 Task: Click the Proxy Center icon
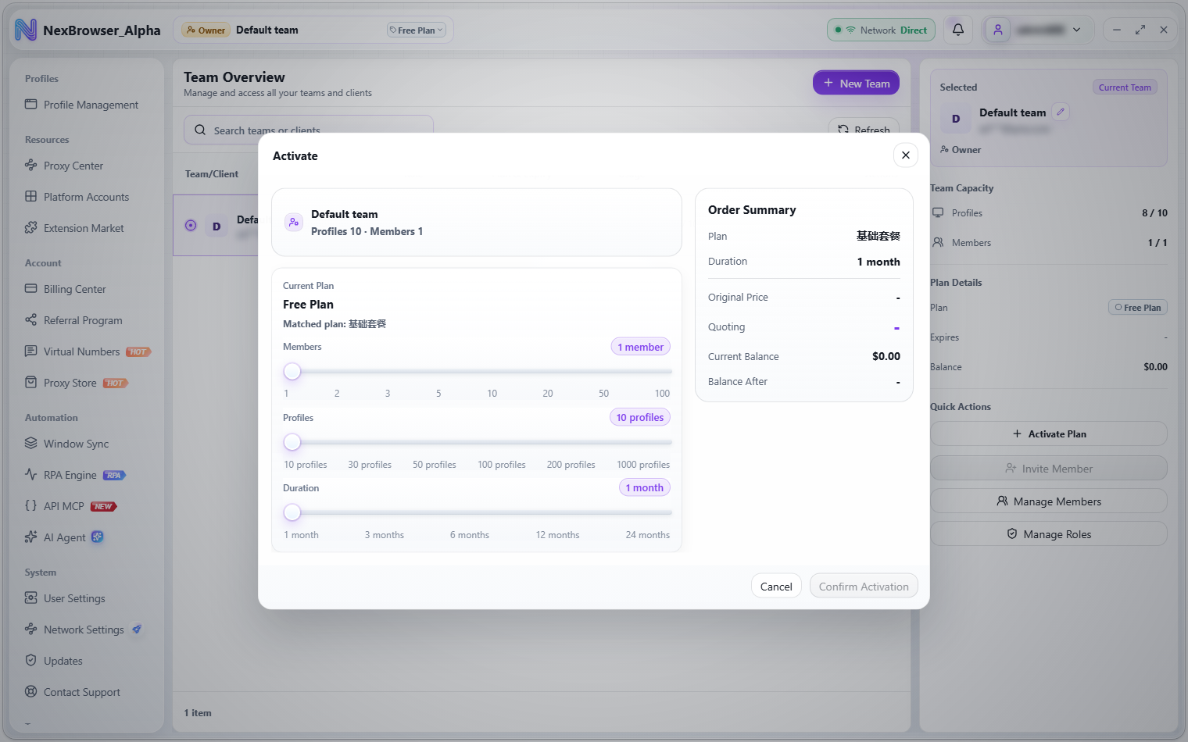(x=31, y=165)
